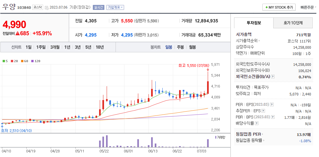Click the red 20-day moving average swatch
The image size is (319, 157).
[x=12, y=61]
